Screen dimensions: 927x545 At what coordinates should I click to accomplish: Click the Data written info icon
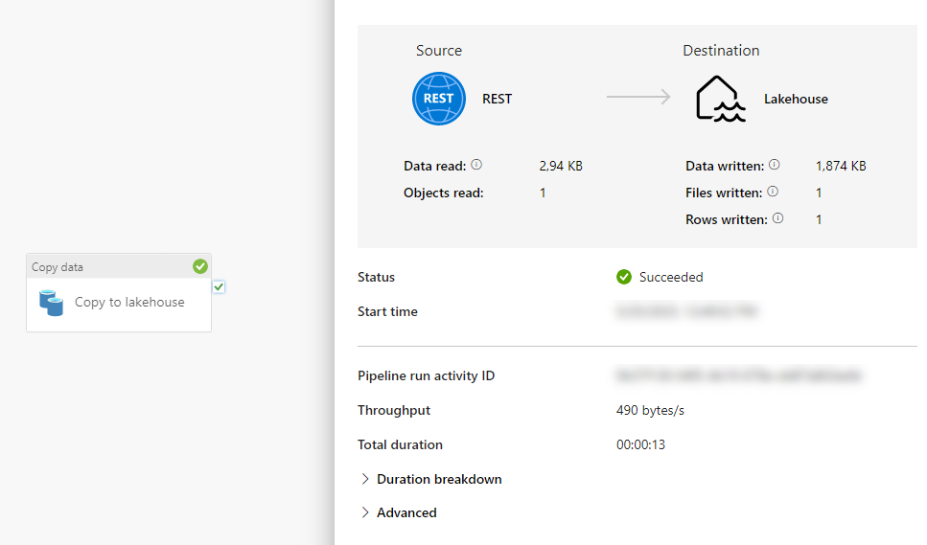[x=775, y=165]
